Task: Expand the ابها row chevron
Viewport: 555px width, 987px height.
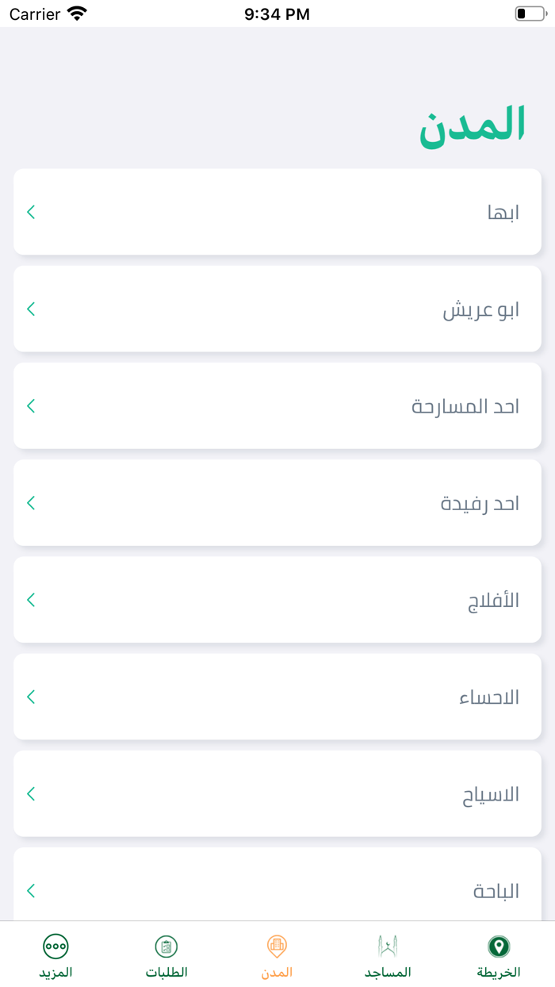Action: (x=30, y=212)
